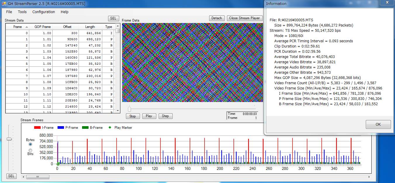The height and width of the screenshot is (183, 395).
Task: Click the blue P-Frame legend swatch
Action: pyautogui.click(x=61, y=128)
